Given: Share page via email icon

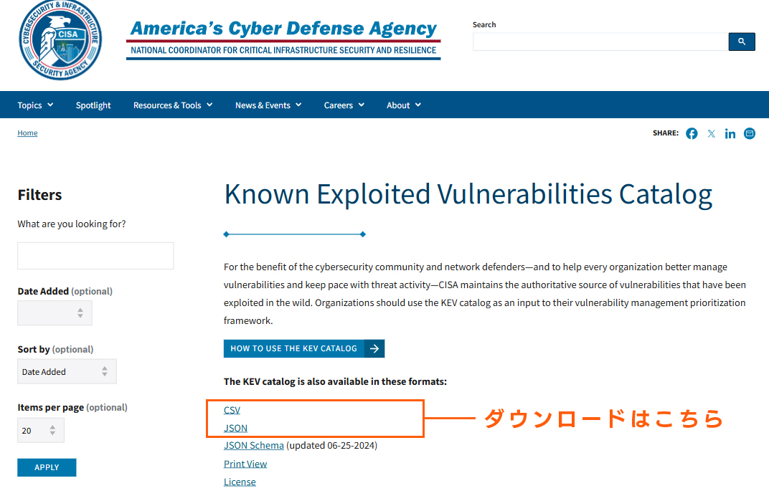Looking at the screenshot, I should 750,133.
